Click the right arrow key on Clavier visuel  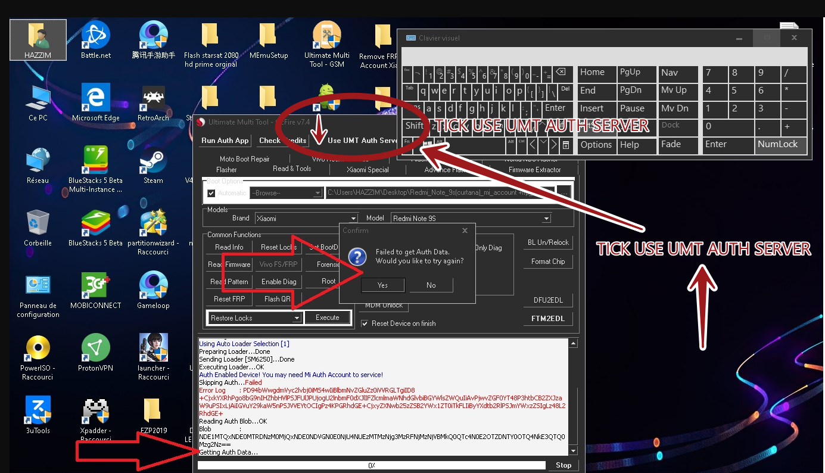click(x=554, y=145)
